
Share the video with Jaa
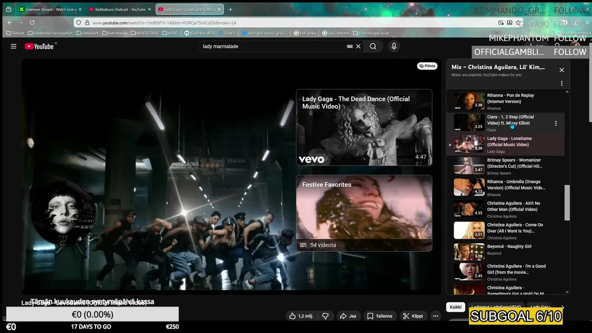[348, 316]
